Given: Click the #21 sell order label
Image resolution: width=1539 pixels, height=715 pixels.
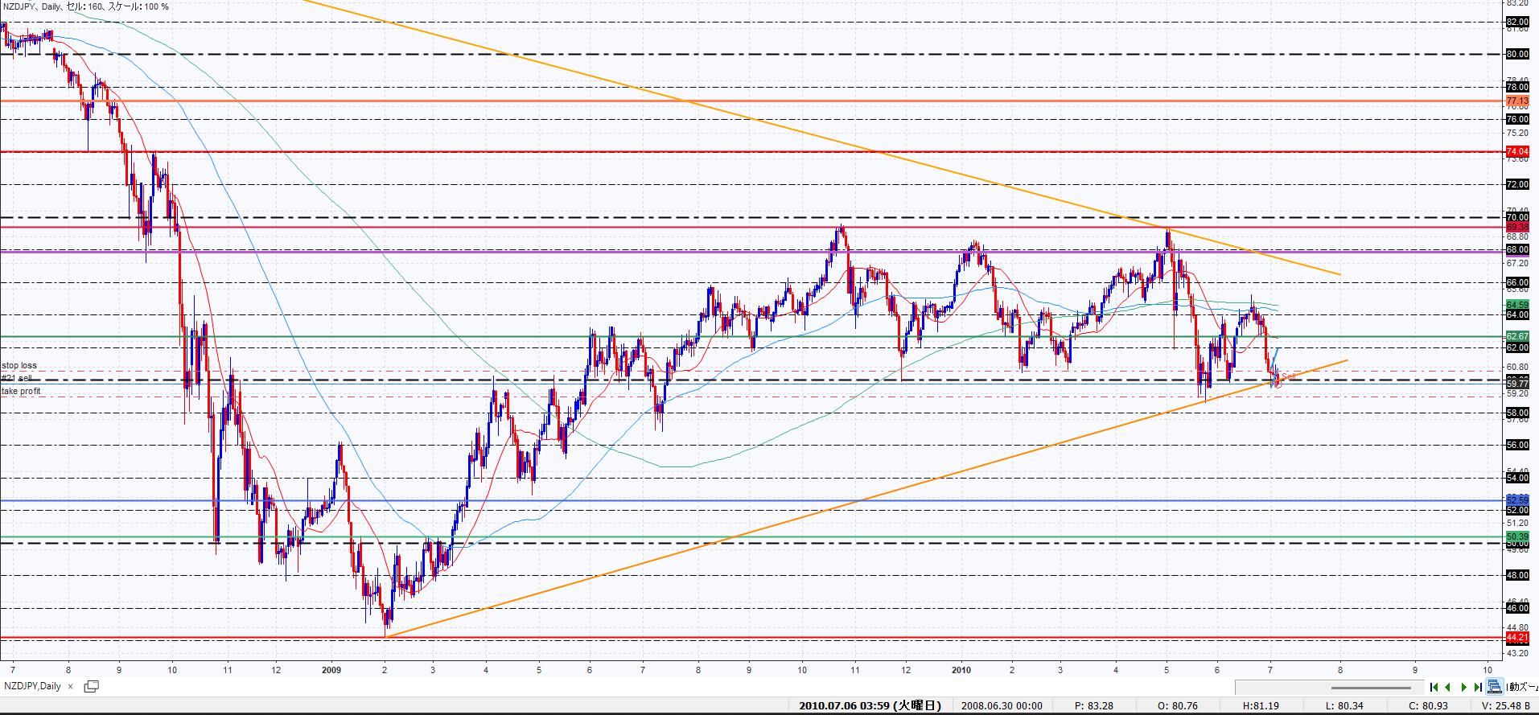Looking at the screenshot, I should click(17, 378).
